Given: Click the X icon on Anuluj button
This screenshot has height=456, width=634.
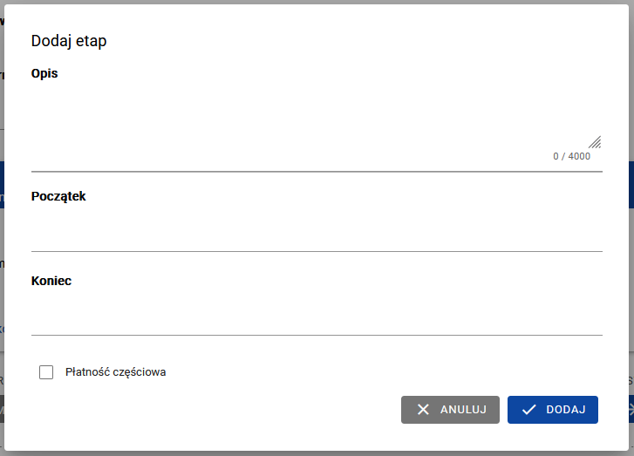Looking at the screenshot, I should coord(423,410).
